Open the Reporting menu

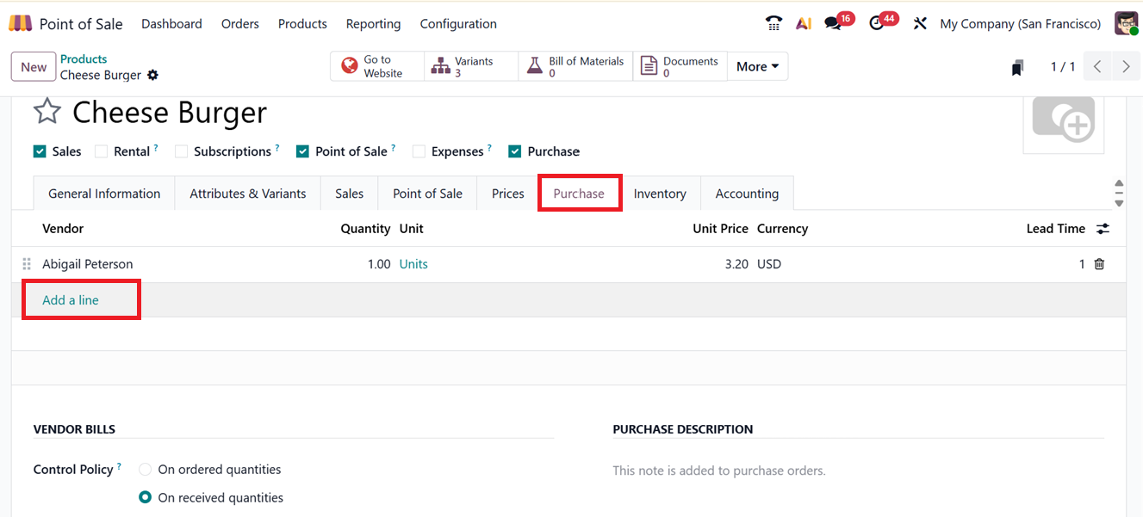point(373,23)
